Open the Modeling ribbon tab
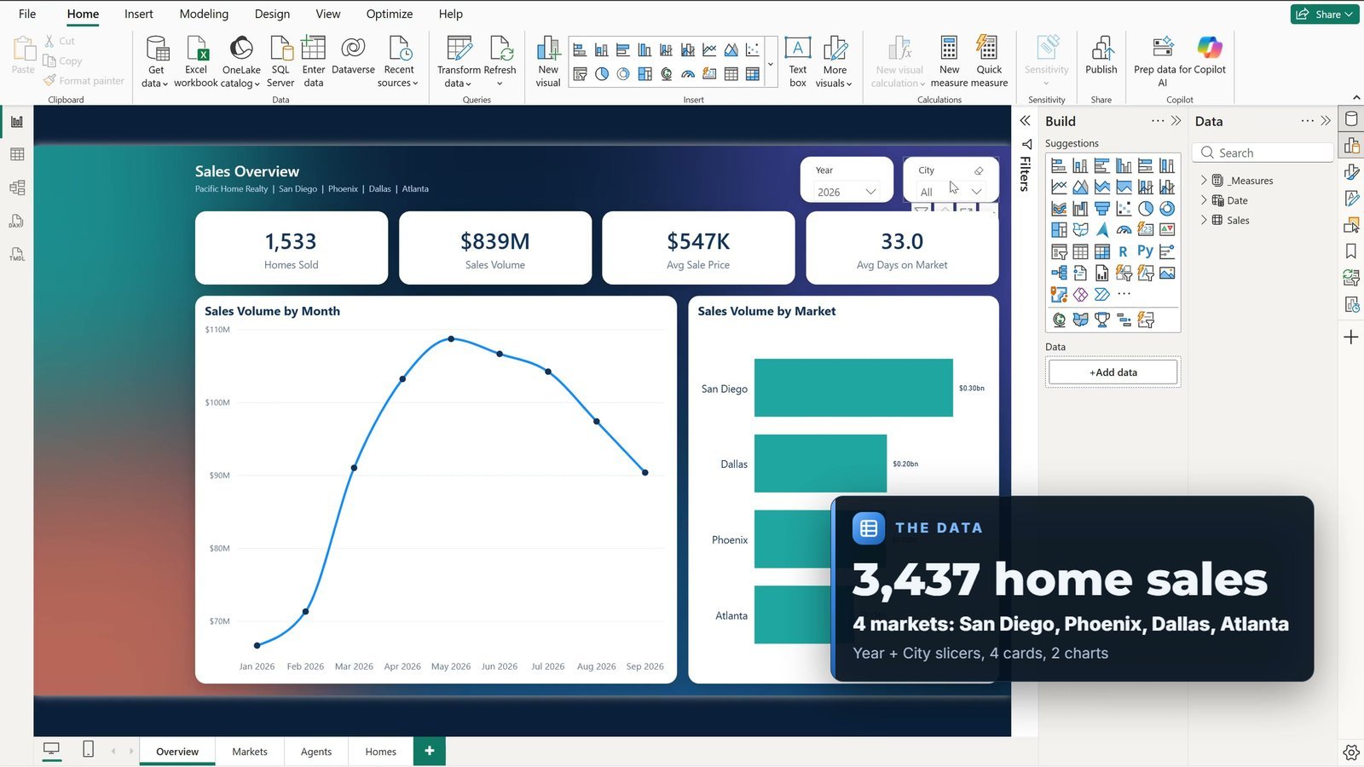This screenshot has height=767, width=1364. tap(204, 14)
